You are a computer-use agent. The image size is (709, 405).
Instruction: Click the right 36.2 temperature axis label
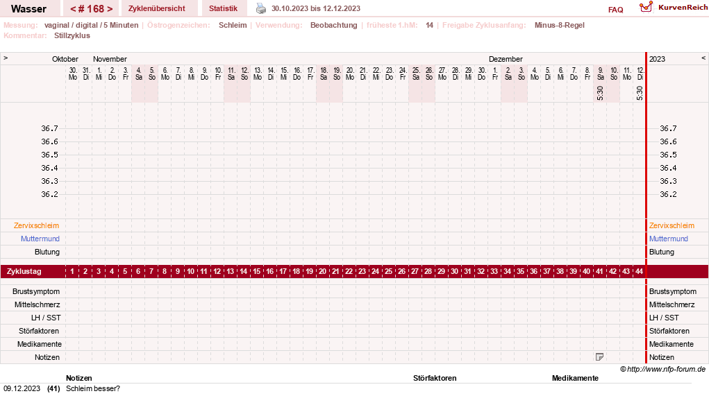668,195
